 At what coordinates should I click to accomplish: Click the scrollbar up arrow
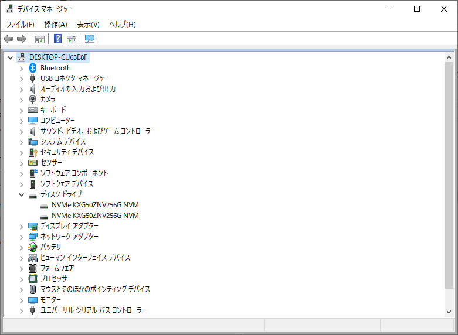pyautogui.click(x=449, y=57)
